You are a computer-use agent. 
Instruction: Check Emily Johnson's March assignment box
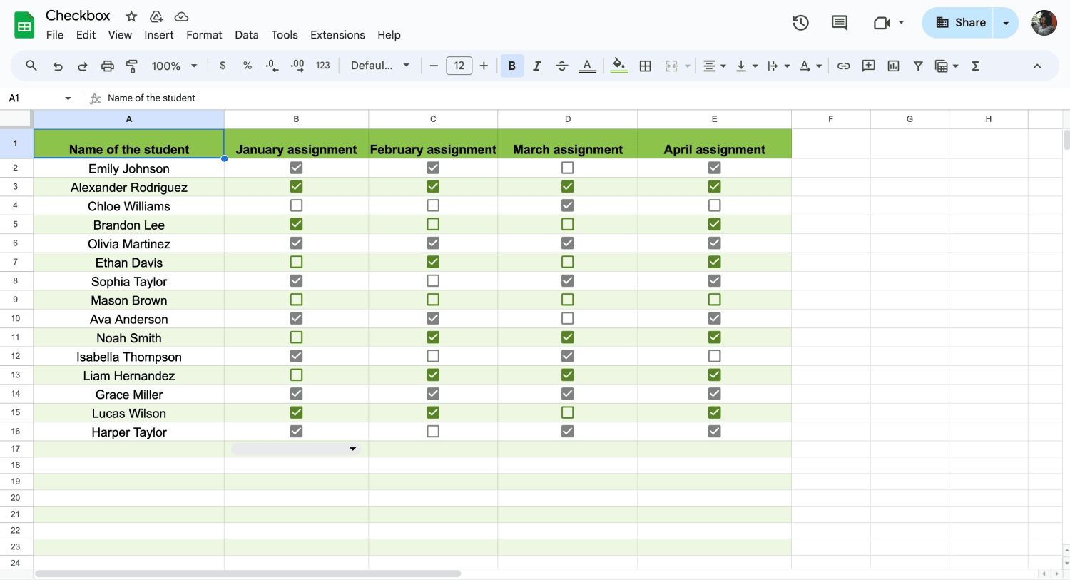coord(567,168)
